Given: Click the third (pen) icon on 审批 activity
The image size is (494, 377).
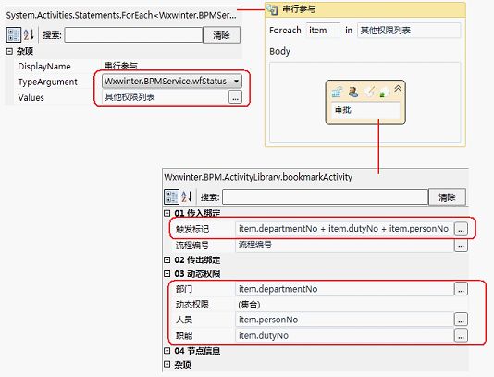Looking at the screenshot, I should [x=369, y=92].
